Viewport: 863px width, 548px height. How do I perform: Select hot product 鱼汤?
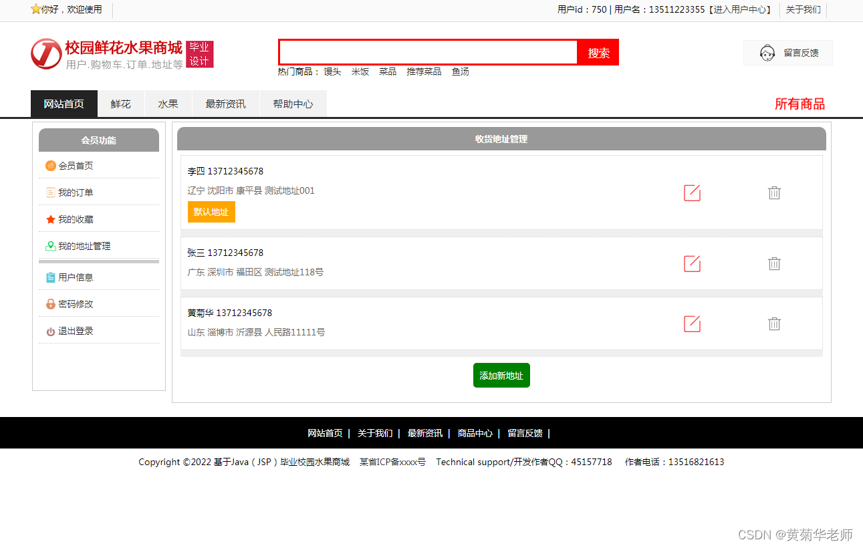click(x=460, y=72)
